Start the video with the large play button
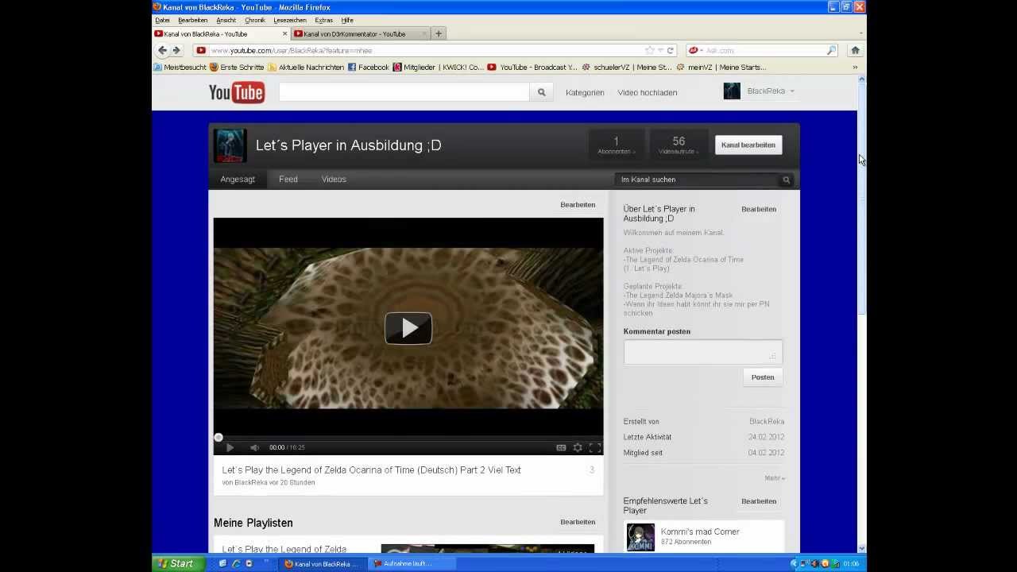 (x=408, y=328)
